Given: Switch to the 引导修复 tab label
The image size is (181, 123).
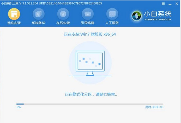Looking at the screenshot, I should coord(88,23).
